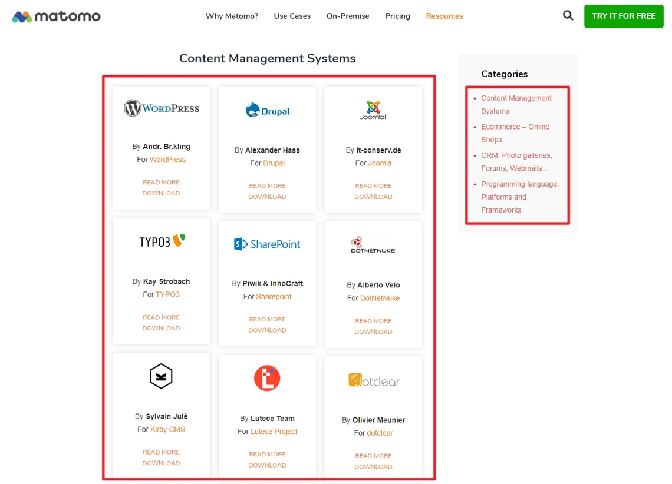Viewport: 672px width, 484px height.
Task: Expand the Resources menu
Action: pyautogui.click(x=444, y=16)
